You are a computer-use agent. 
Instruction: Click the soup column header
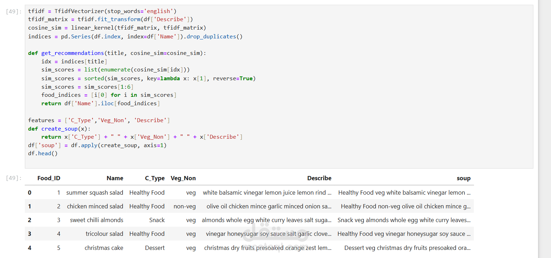pyautogui.click(x=463, y=178)
